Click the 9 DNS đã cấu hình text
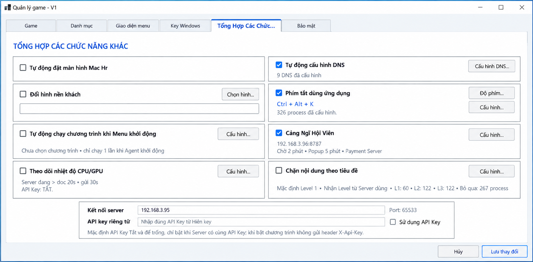 click(299, 75)
